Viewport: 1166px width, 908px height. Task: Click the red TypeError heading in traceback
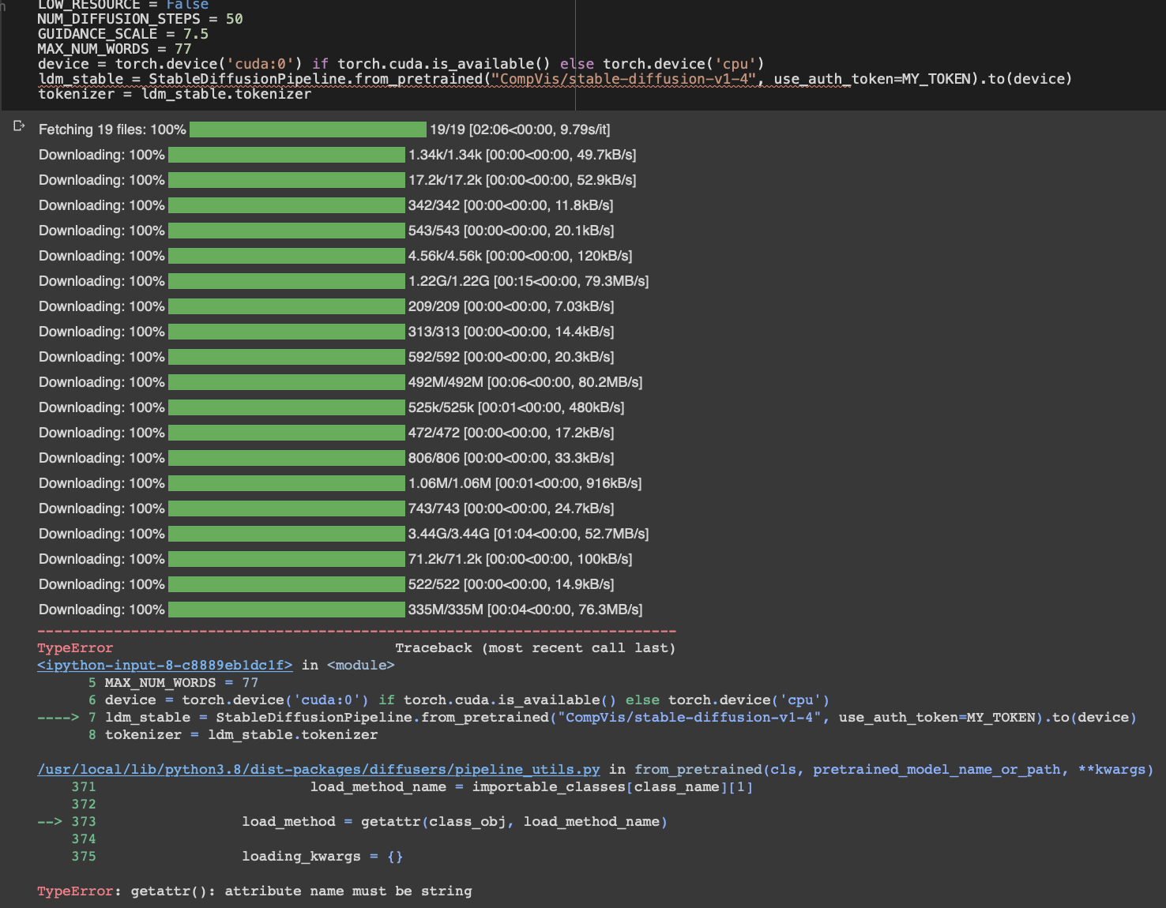pyautogui.click(x=75, y=648)
